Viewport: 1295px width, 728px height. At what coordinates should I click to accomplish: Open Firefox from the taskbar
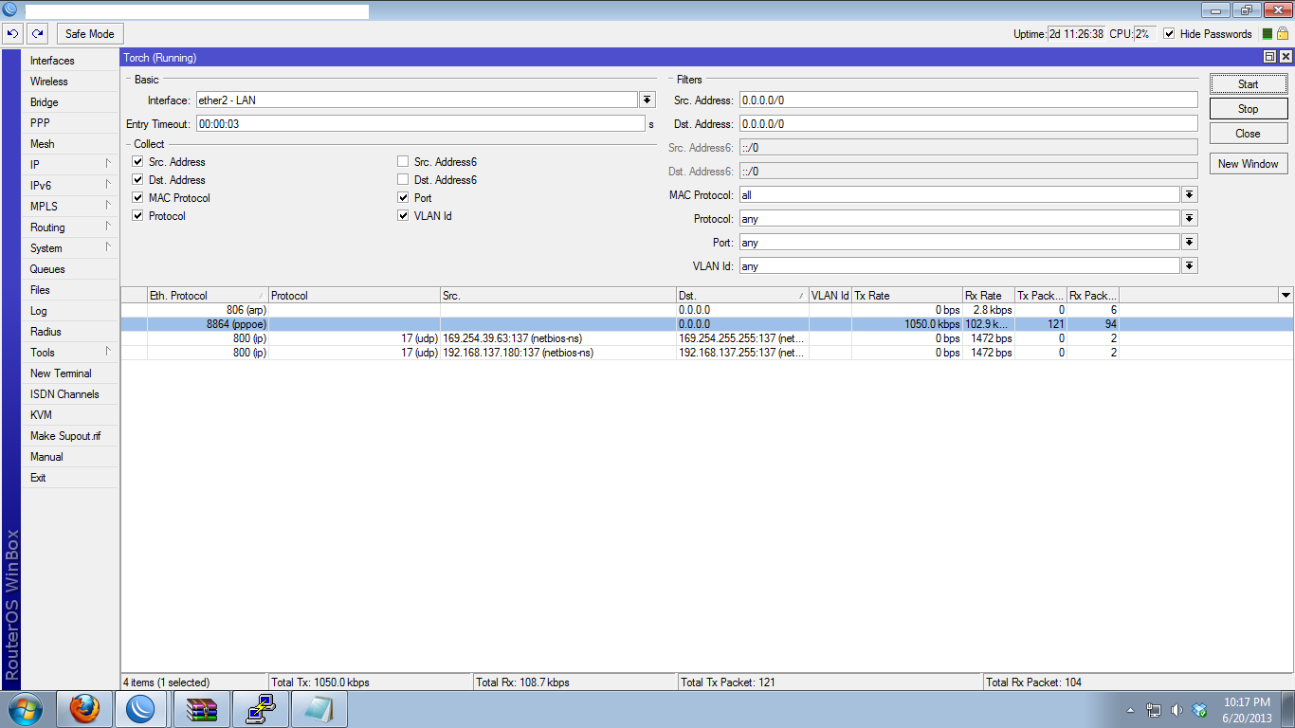(84, 709)
